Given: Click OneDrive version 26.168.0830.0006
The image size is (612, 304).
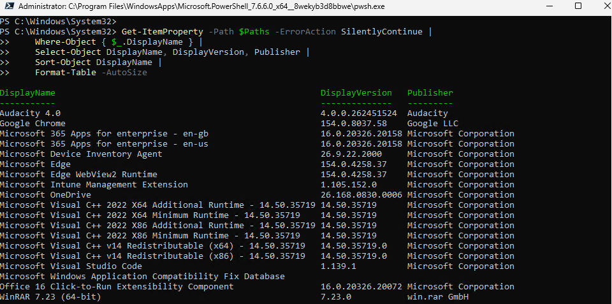Looking at the screenshot, I should pyautogui.click(x=361, y=194).
